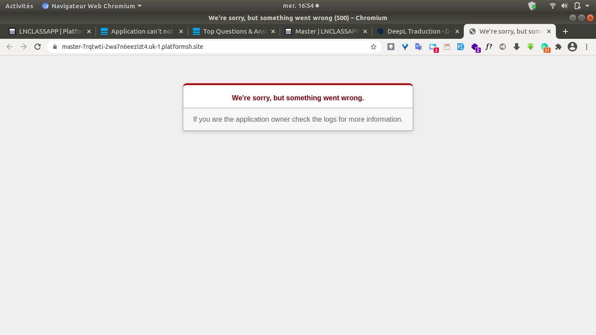
Task: Click the Google Translate extension icon
Action: [x=419, y=47]
